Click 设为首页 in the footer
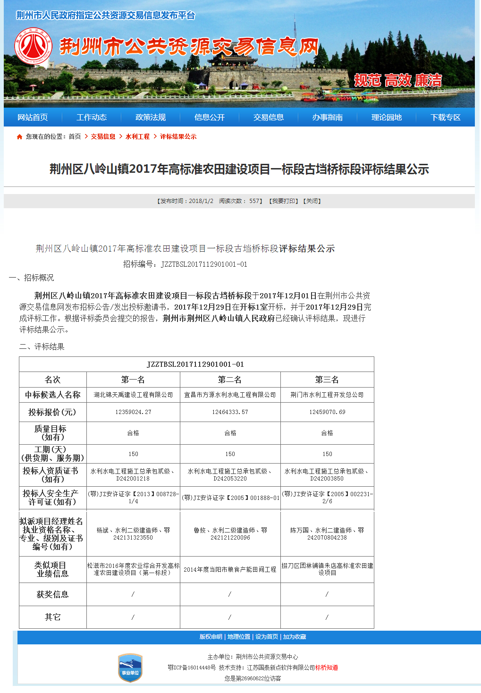This screenshot has width=481, height=693. click(267, 637)
